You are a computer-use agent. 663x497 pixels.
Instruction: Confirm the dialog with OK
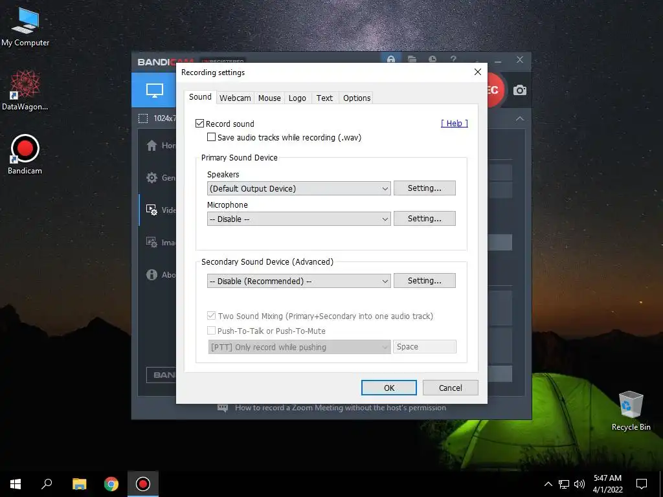(389, 388)
